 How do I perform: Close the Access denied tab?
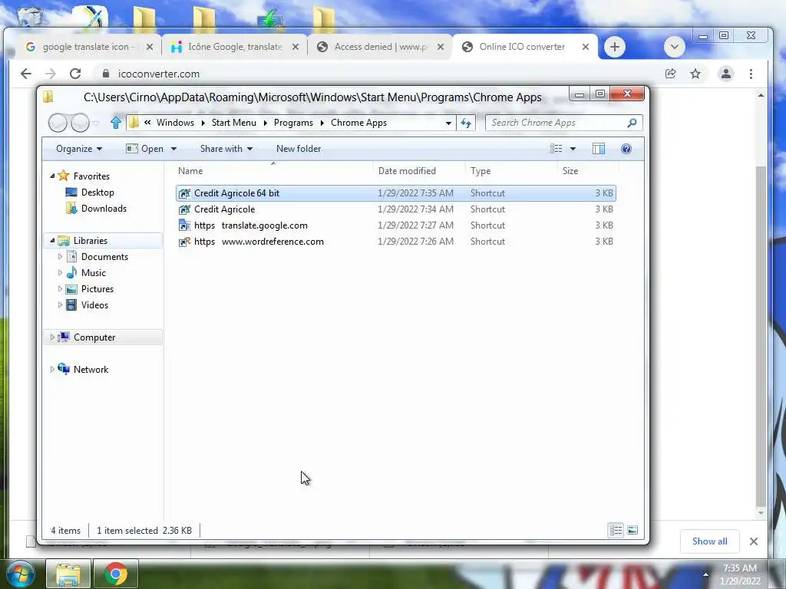coord(440,47)
